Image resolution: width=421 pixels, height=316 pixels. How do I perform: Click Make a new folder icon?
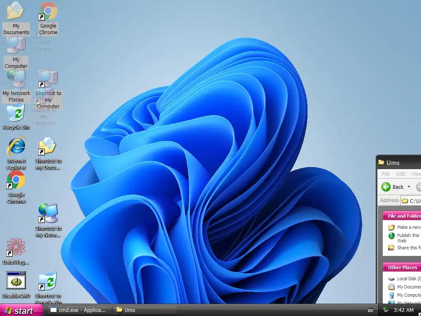(x=391, y=227)
